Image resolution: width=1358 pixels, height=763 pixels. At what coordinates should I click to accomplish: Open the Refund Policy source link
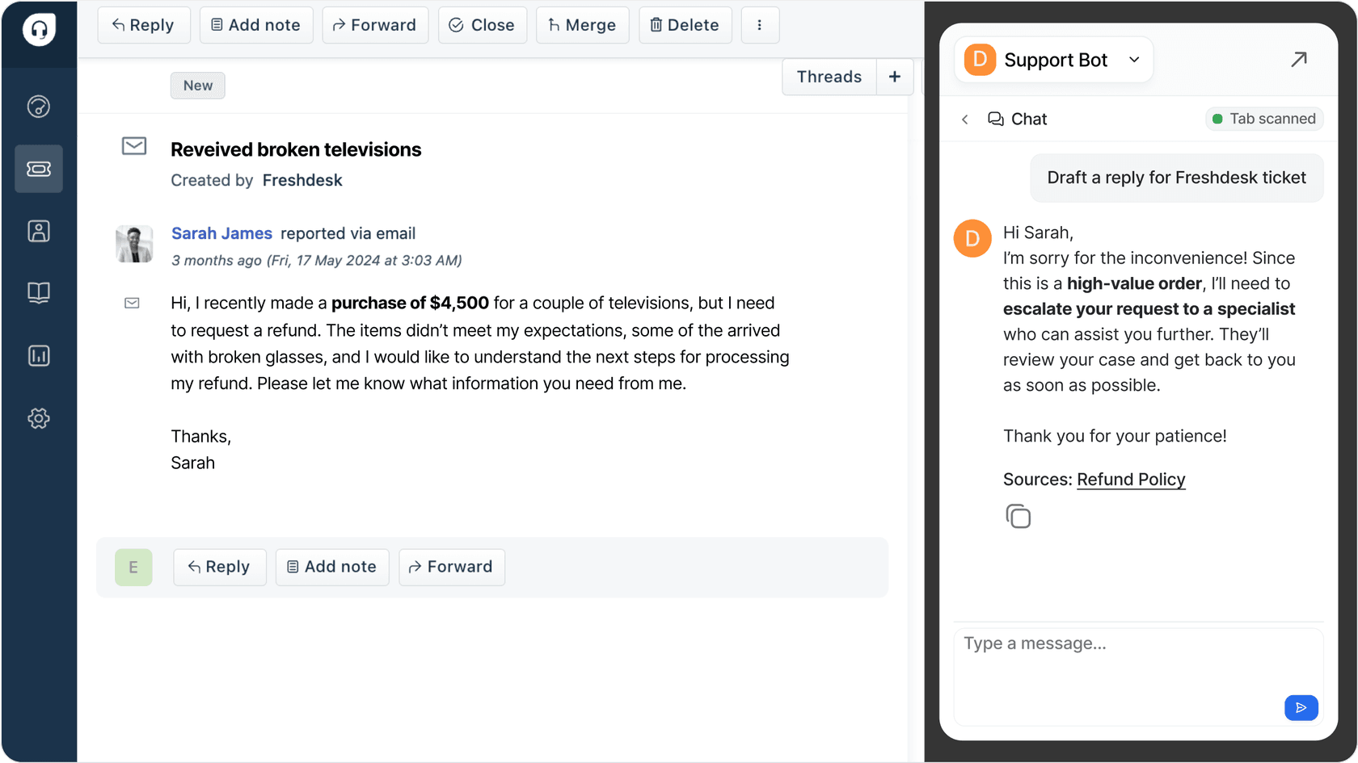(x=1131, y=480)
